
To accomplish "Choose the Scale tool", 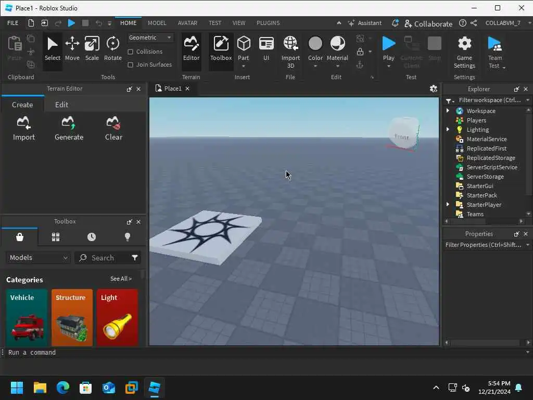I will [x=92, y=49].
